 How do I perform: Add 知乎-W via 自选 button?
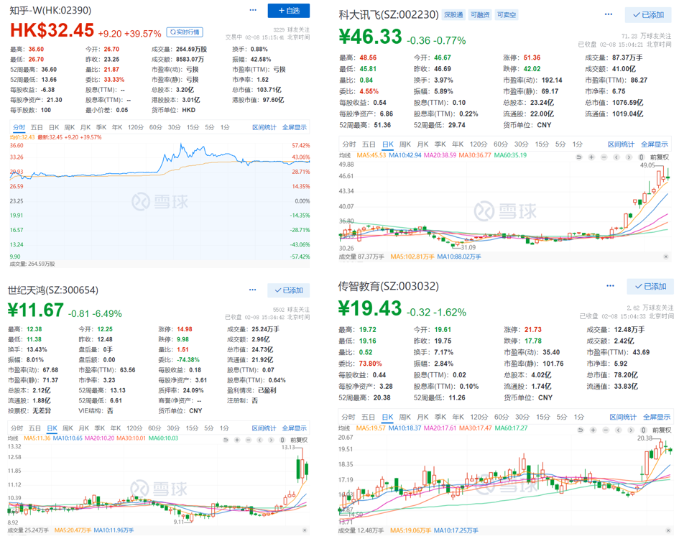[x=288, y=11]
